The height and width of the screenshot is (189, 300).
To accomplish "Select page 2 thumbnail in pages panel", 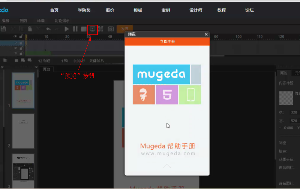I will point(23,131).
